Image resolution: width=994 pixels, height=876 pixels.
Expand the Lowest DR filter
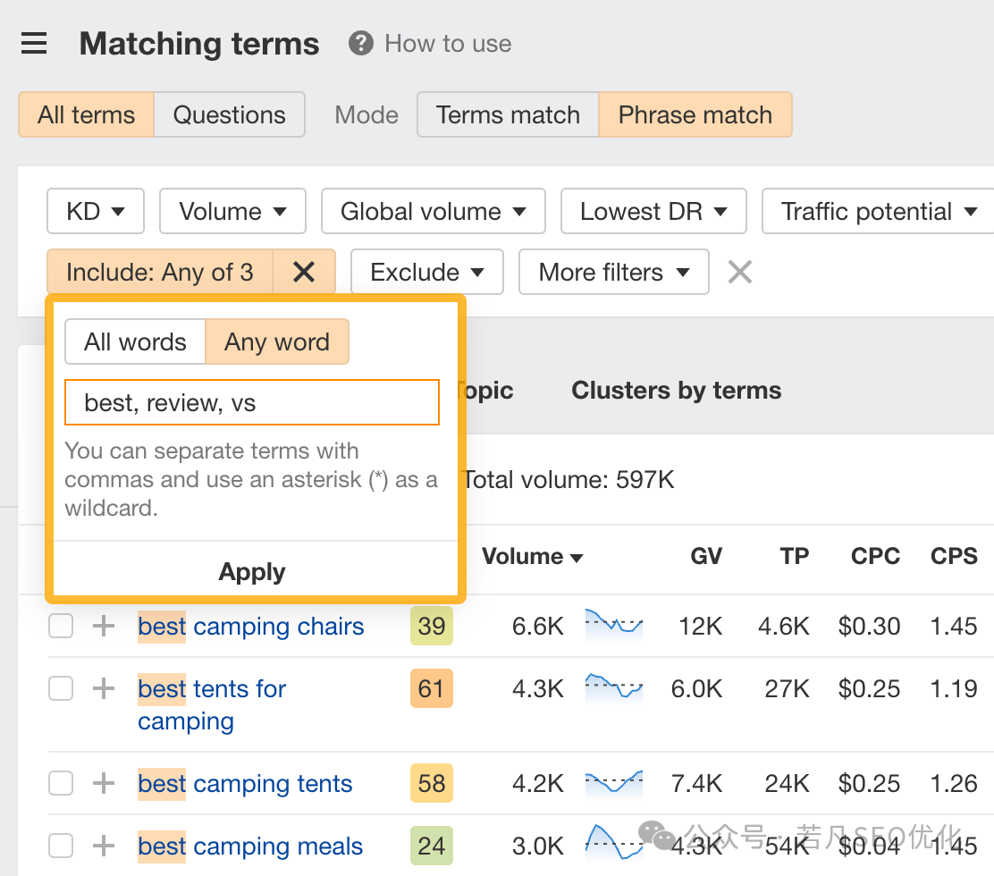tap(653, 211)
